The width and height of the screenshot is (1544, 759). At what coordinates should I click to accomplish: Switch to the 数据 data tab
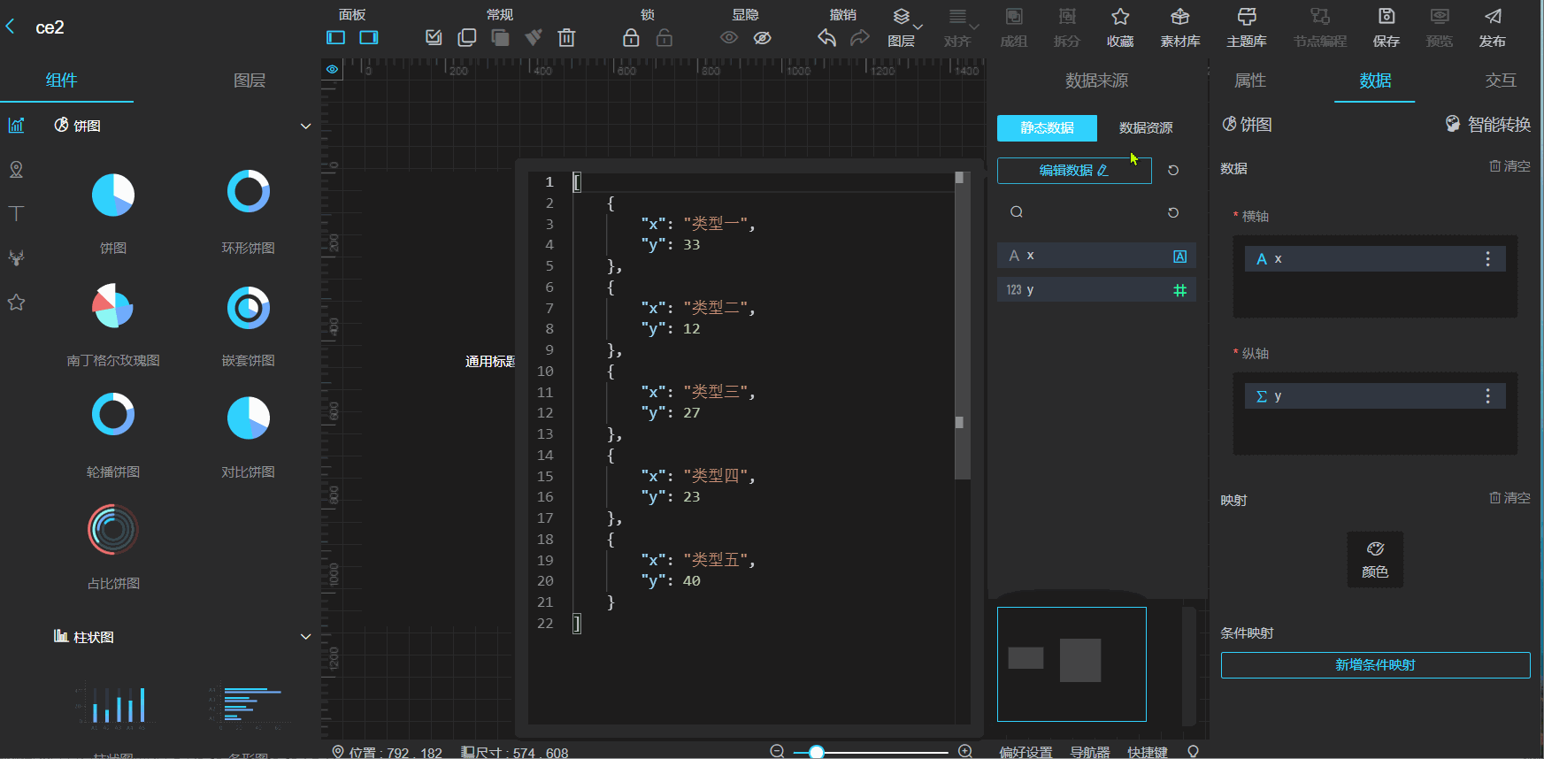(1375, 80)
